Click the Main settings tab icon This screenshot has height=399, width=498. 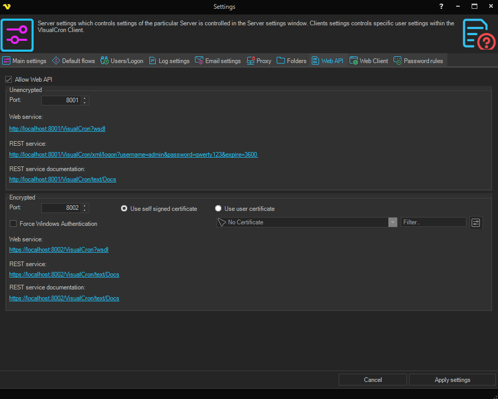6,61
